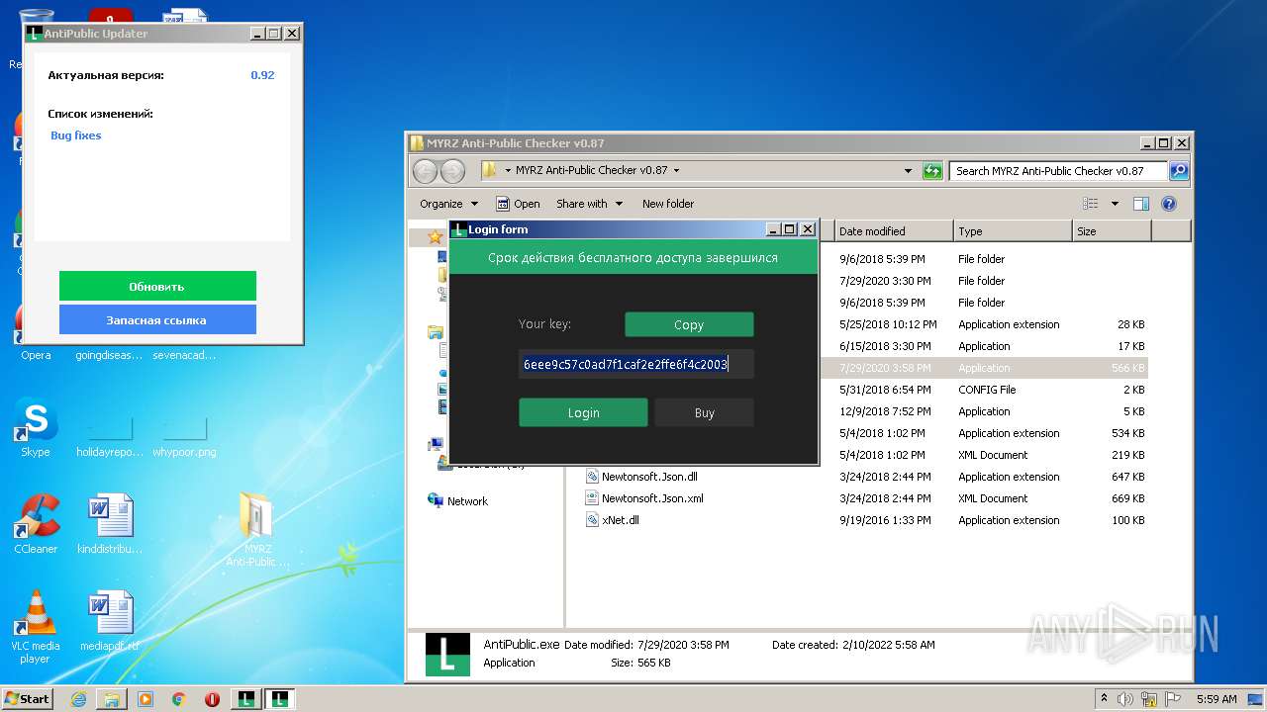Open the MYRZ Anti-Public desktop folder
The image size is (1267, 712).
click(x=256, y=531)
